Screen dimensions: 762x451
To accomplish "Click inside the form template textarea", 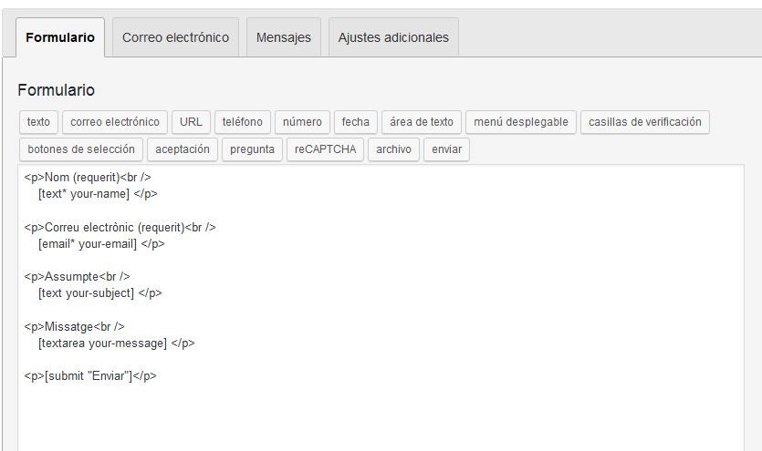I will [381, 308].
